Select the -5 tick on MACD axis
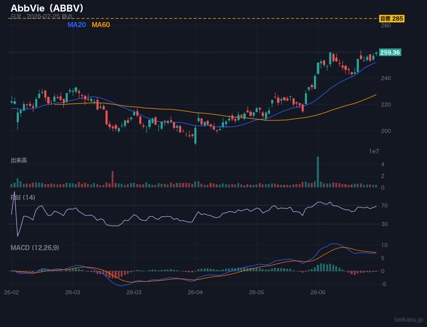Screen dimensions: 427x327 384,284
